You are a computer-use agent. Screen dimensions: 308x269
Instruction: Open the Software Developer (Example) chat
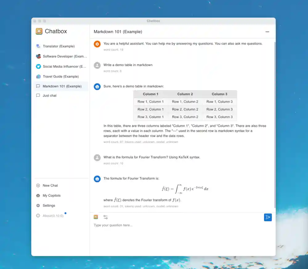[x=61, y=56]
